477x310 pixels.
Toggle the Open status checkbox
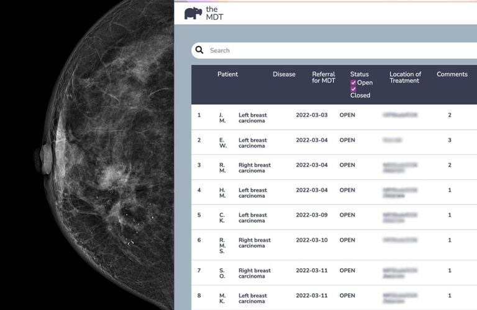tap(353, 82)
